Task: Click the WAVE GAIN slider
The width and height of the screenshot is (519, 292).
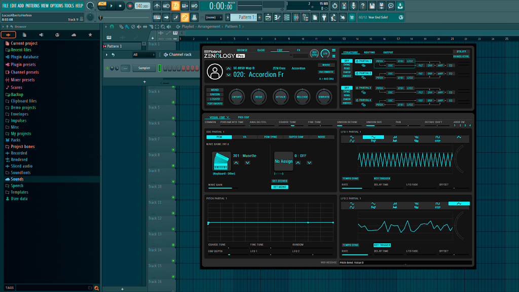Action: pyautogui.click(x=223, y=188)
